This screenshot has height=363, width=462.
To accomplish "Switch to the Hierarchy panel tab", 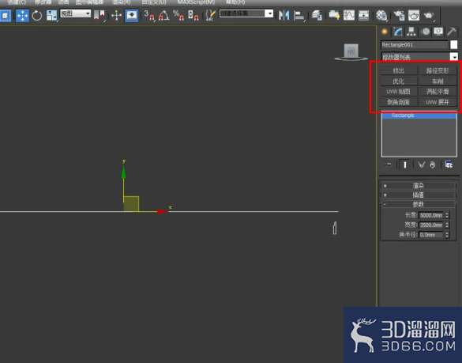I will click(x=411, y=32).
